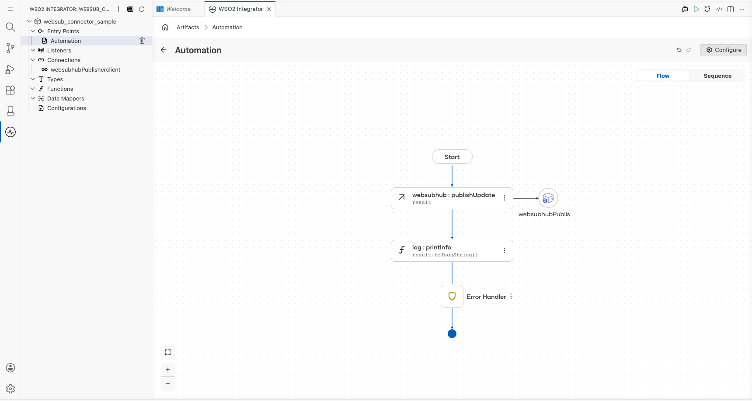Collapse Entry Points section

(33, 31)
